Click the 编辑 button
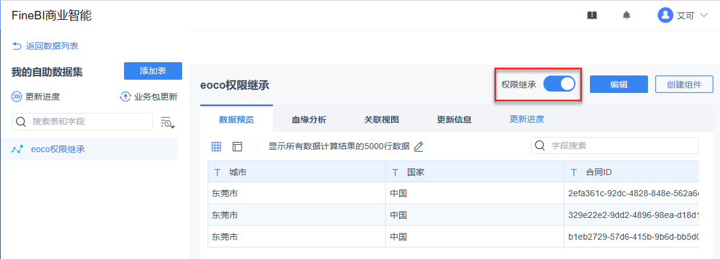 tap(618, 85)
